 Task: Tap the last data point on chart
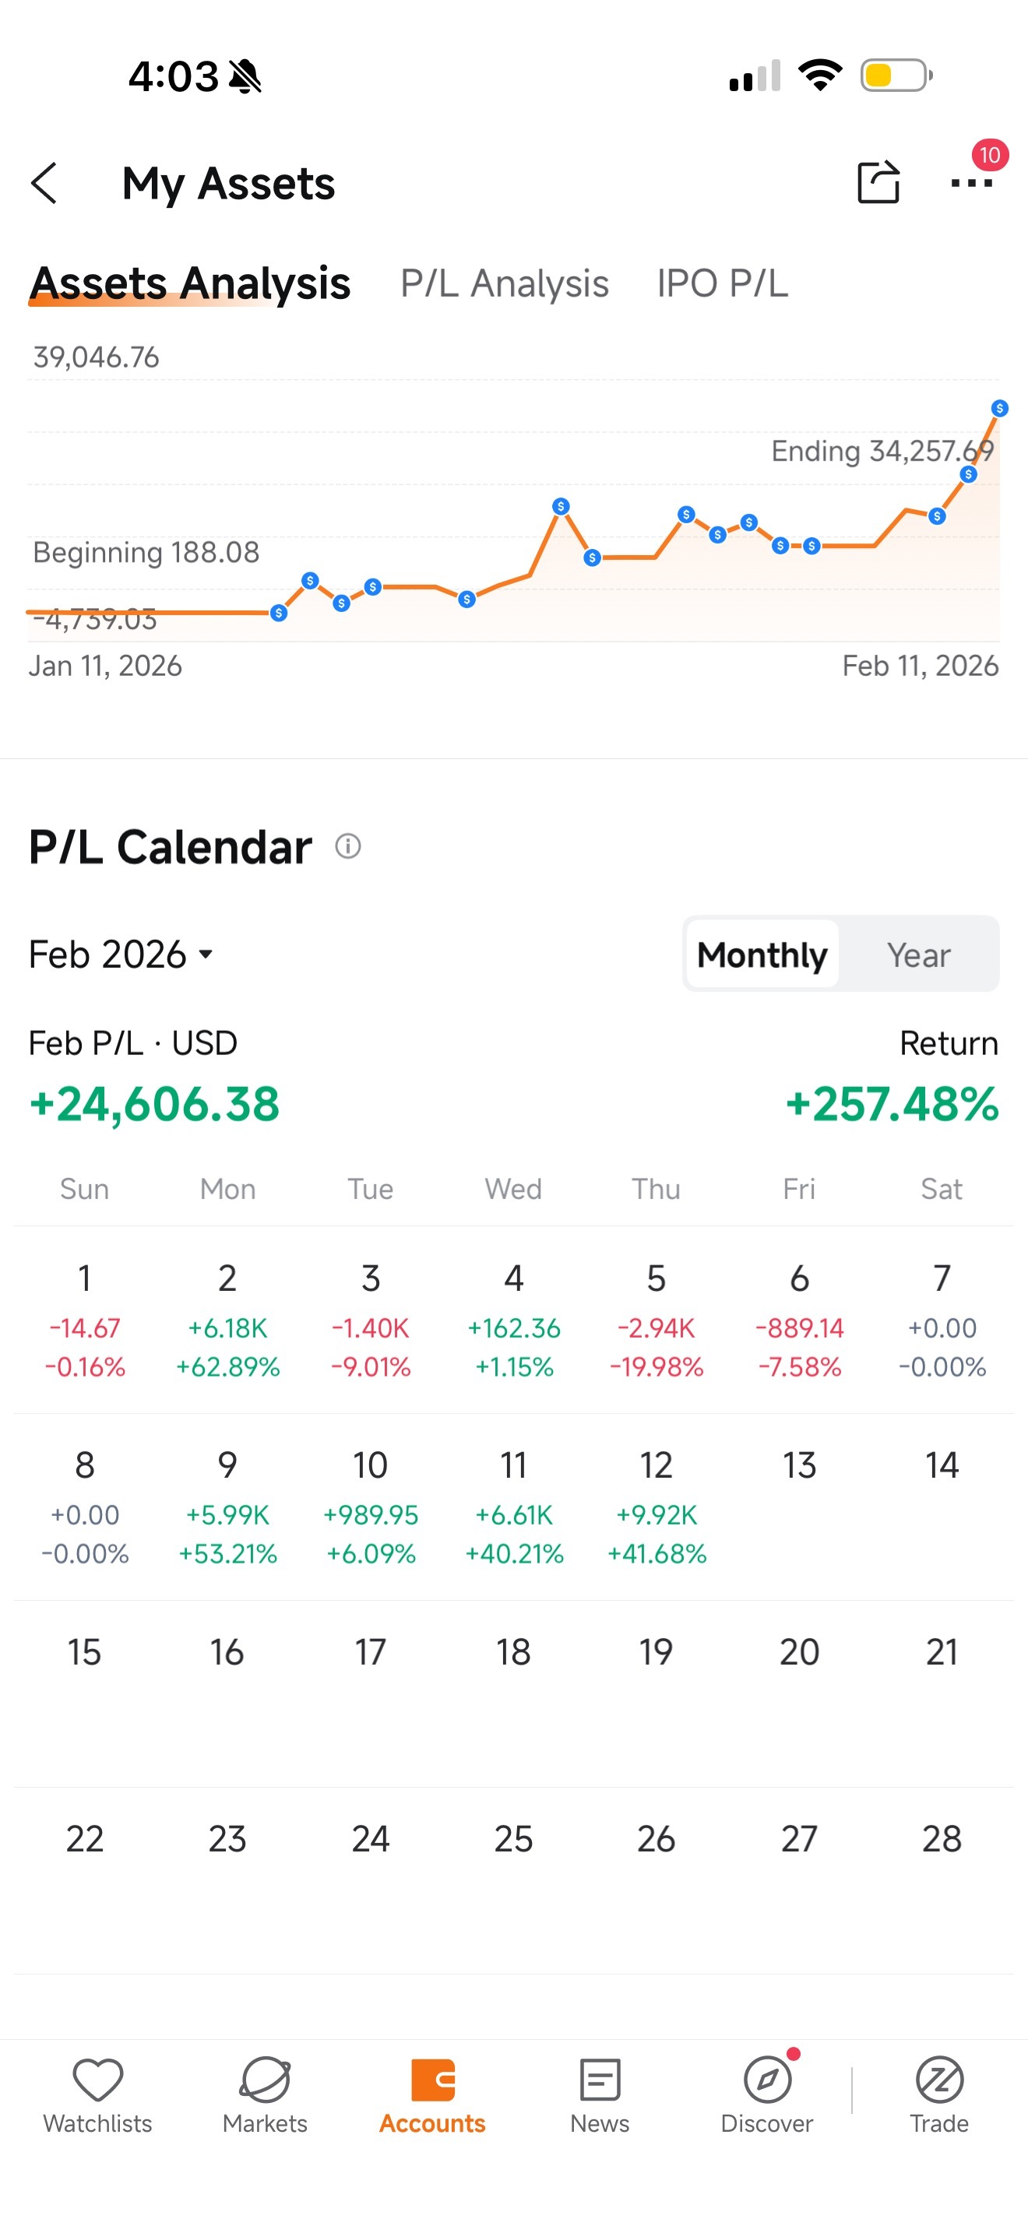click(999, 407)
